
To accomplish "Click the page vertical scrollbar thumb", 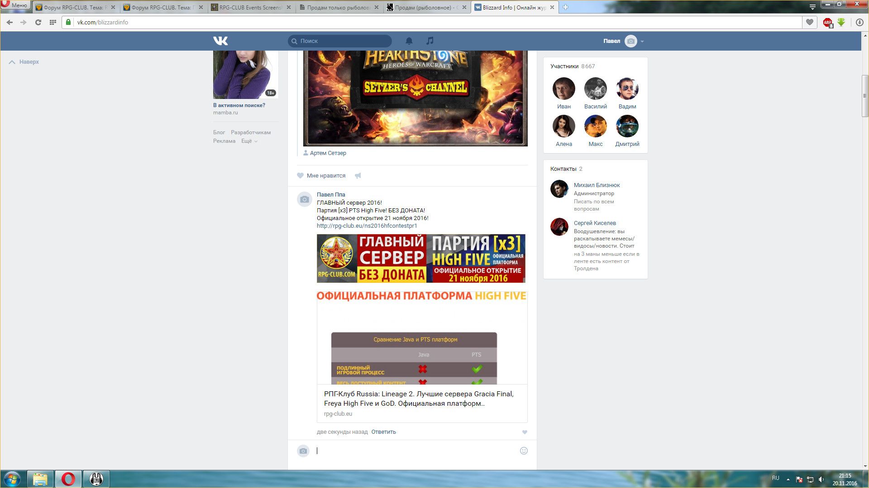I will [x=865, y=96].
